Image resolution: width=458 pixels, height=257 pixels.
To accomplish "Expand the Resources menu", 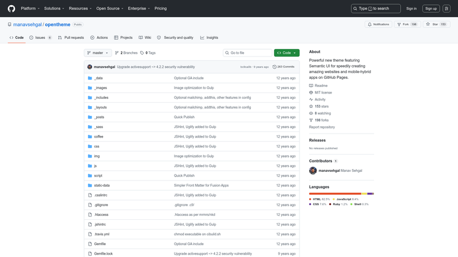I will click(80, 9).
